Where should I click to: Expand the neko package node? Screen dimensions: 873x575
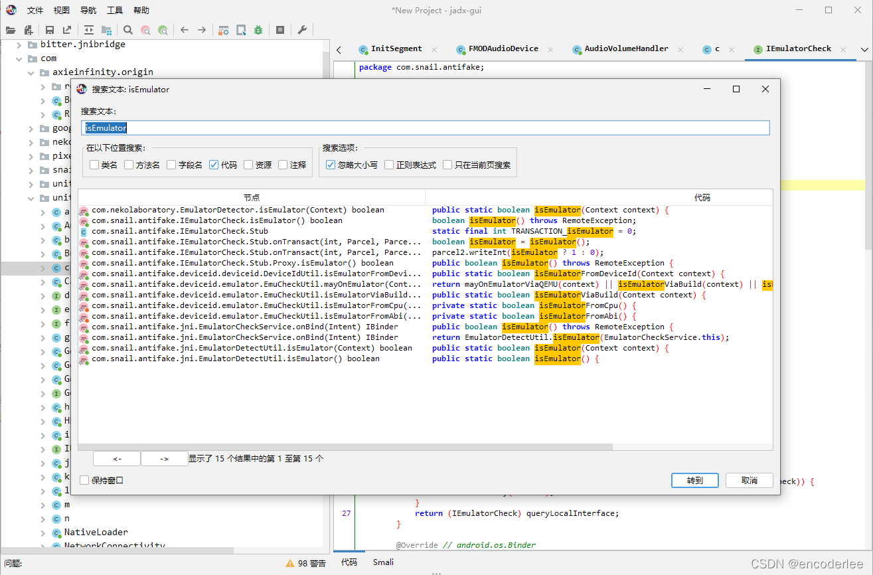(x=31, y=142)
